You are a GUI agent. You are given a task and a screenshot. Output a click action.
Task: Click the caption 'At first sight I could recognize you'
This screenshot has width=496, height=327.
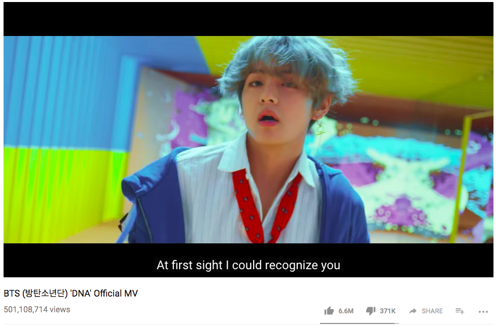pos(249,265)
